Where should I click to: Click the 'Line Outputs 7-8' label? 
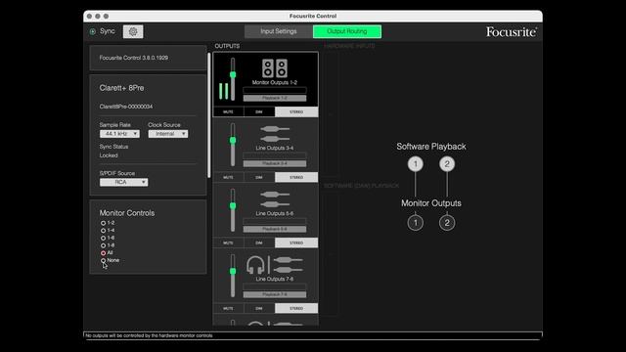click(275, 279)
